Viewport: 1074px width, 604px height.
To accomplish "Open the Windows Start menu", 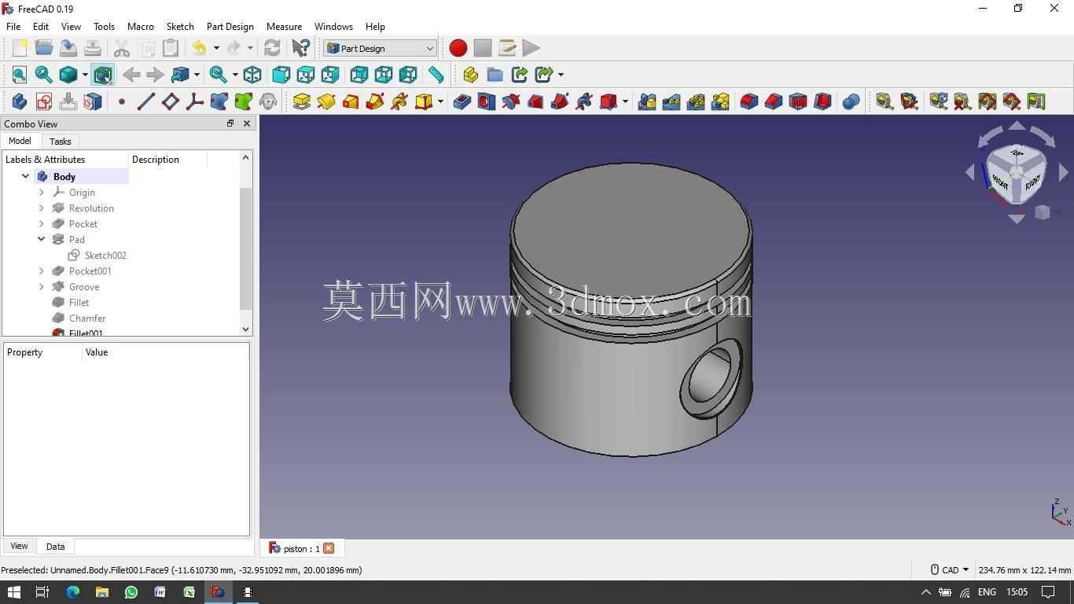I will (13, 592).
